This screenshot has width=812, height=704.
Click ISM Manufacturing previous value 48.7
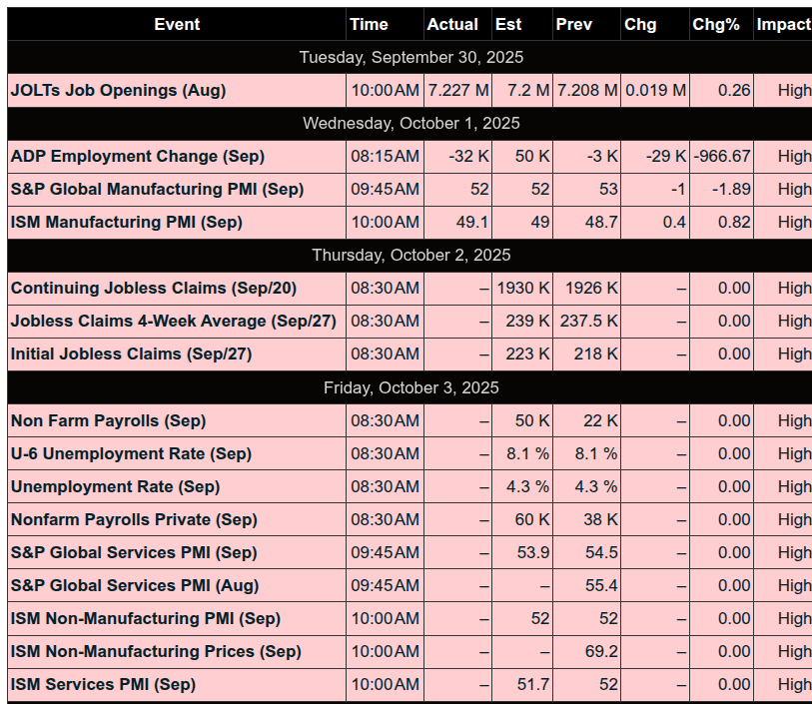(601, 222)
